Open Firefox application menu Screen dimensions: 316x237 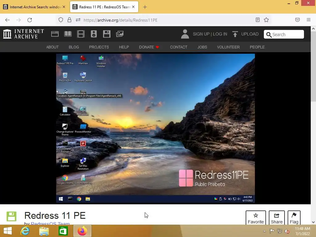pos(309,20)
